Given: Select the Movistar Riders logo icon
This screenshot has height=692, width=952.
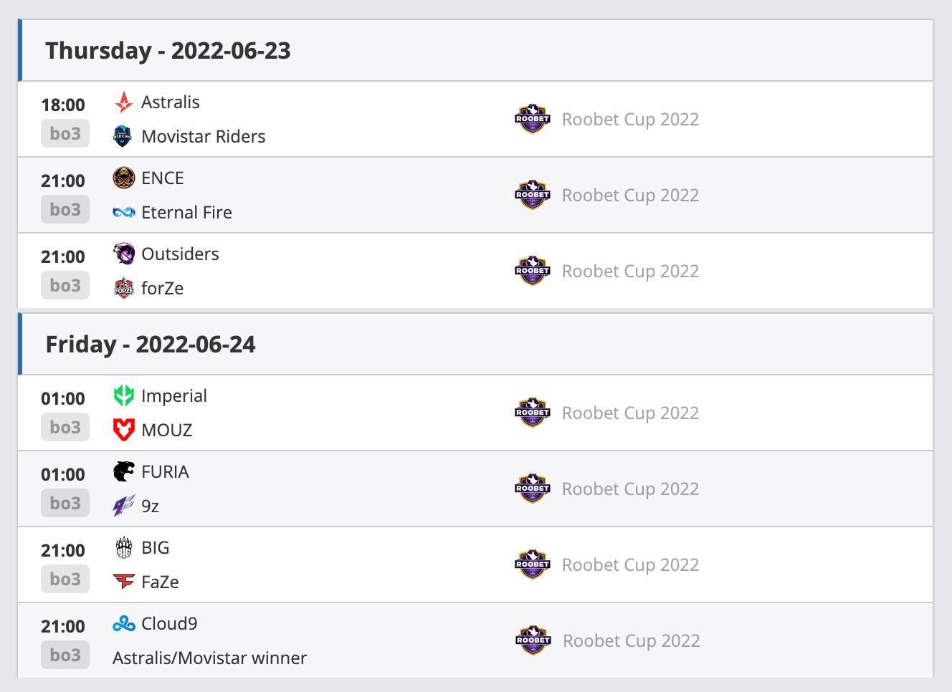Looking at the screenshot, I should [x=123, y=136].
